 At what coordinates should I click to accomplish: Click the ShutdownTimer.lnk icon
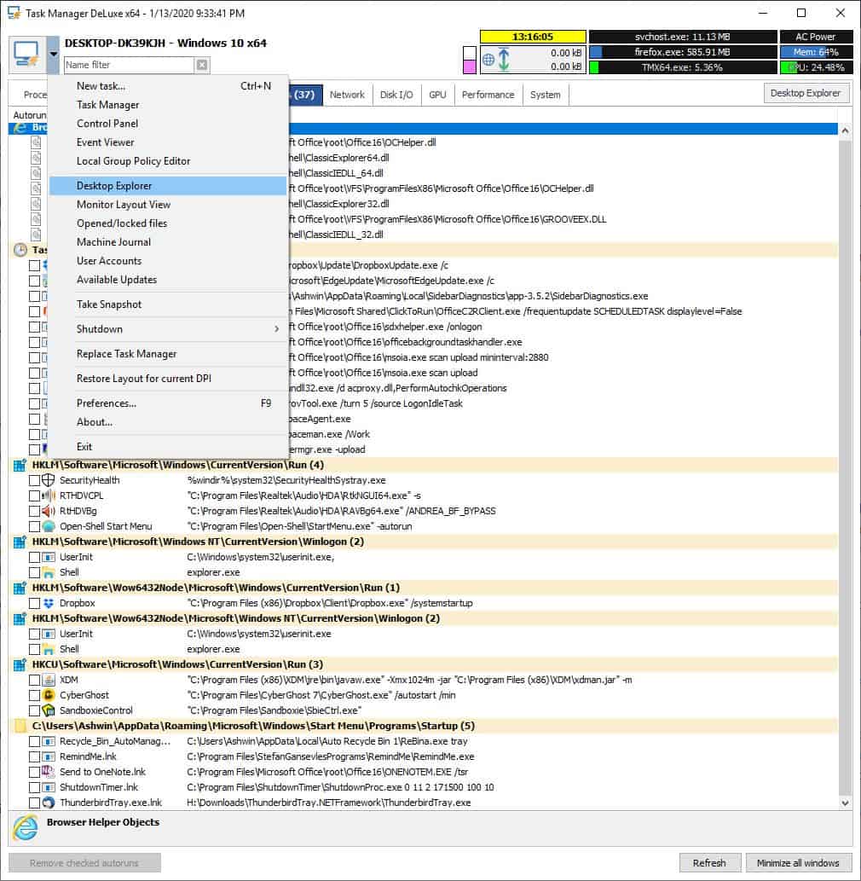point(49,787)
